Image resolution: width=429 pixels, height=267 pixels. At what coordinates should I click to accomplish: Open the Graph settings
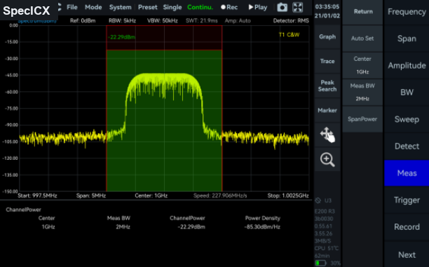pos(327,36)
